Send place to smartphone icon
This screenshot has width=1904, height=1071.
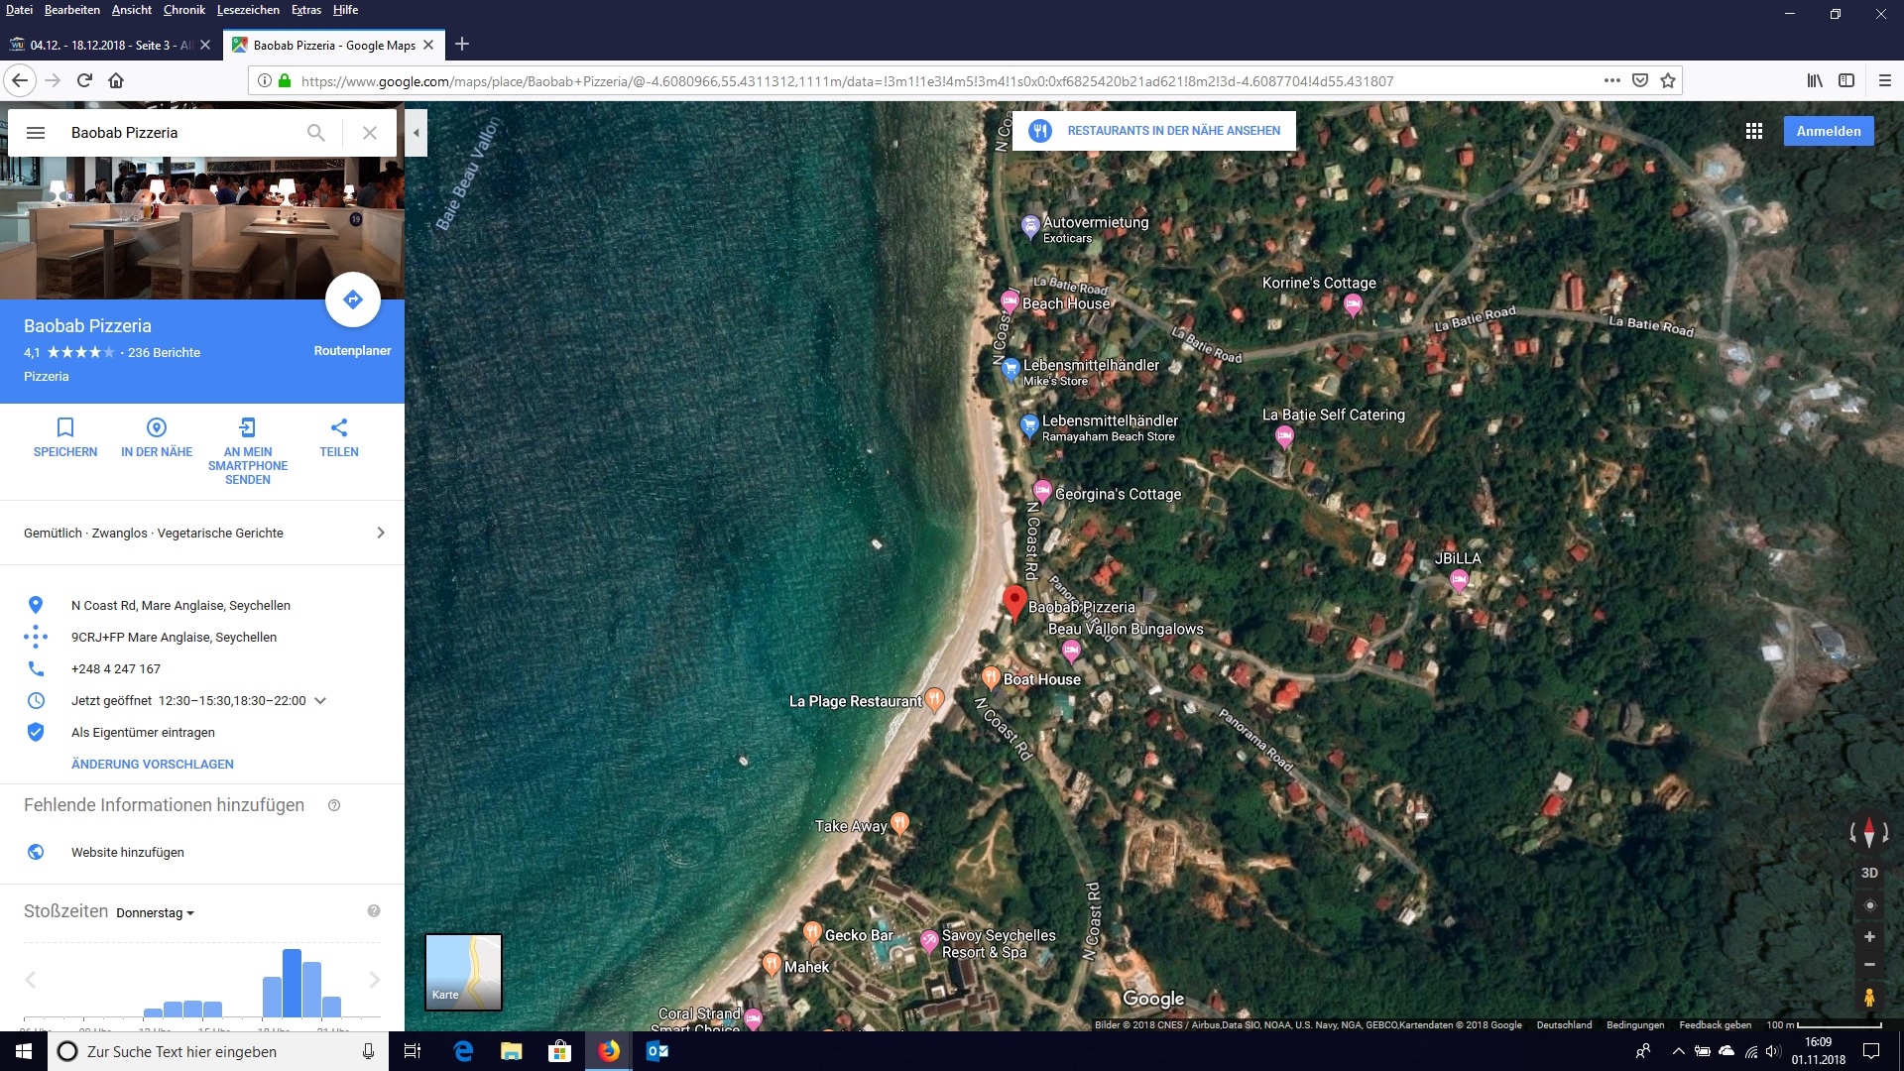pyautogui.click(x=247, y=427)
